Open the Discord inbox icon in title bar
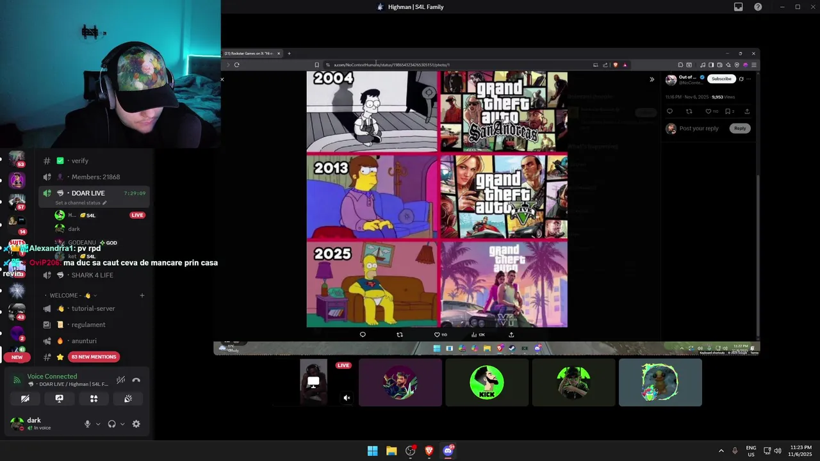Image resolution: width=820 pixels, height=461 pixels. (x=738, y=7)
